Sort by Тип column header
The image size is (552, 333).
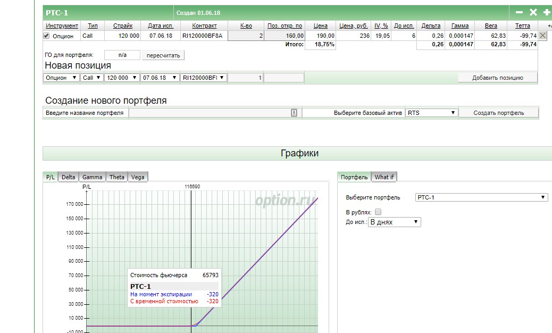pos(93,26)
